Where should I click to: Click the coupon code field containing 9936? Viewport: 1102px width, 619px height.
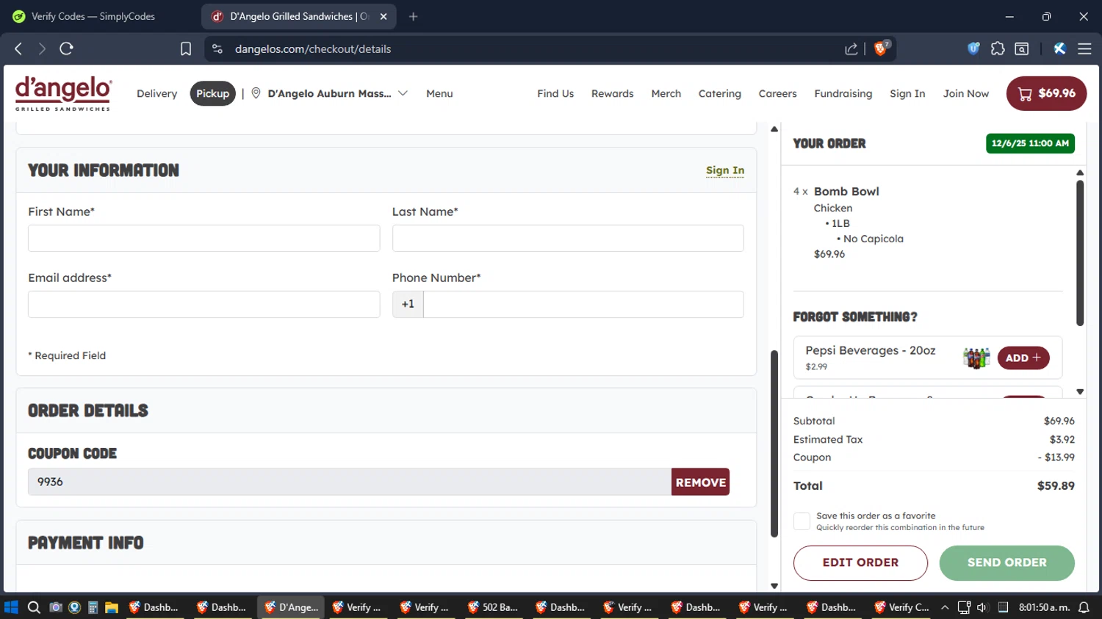(x=350, y=482)
